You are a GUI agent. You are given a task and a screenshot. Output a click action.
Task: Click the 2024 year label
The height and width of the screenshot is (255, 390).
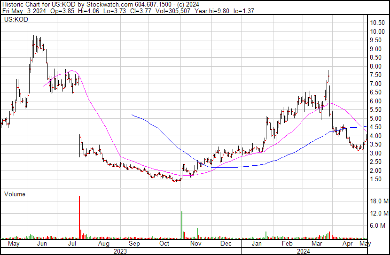coord(304,251)
